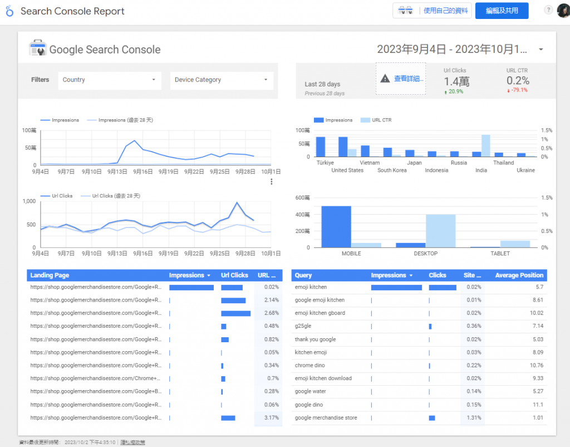The height and width of the screenshot is (447, 570).
Task: Click the Site column header in Query table
Action: (472, 275)
